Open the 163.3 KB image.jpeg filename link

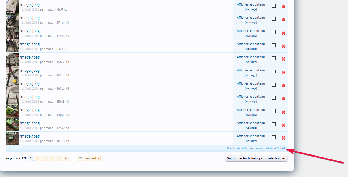tap(30, 84)
